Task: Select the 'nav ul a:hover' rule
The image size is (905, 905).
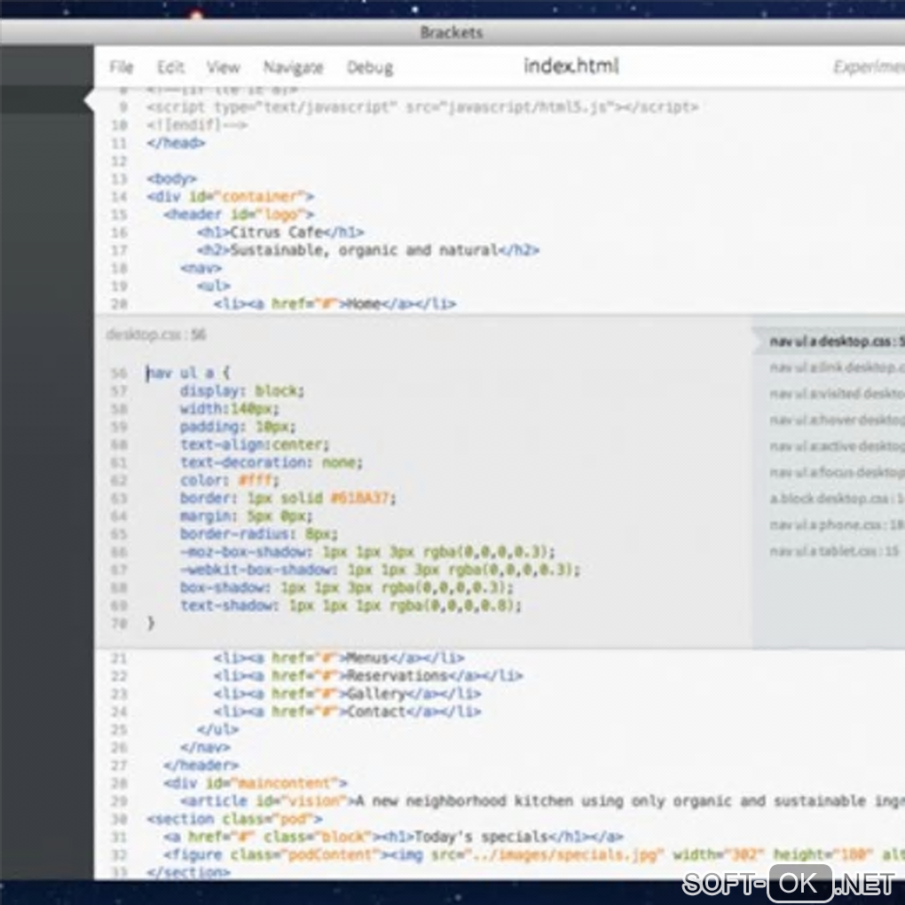Action: click(834, 420)
